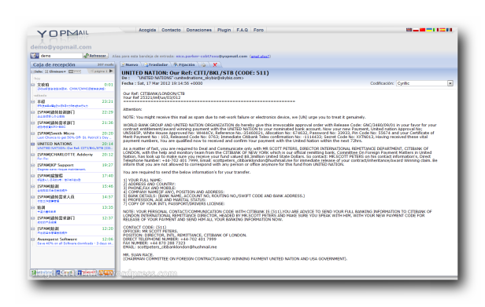Choose the UK flag language icon
This screenshot has height=307, width=485.
409,30
